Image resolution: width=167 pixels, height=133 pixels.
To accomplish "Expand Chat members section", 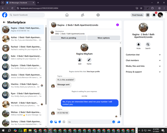I will 143,61.
